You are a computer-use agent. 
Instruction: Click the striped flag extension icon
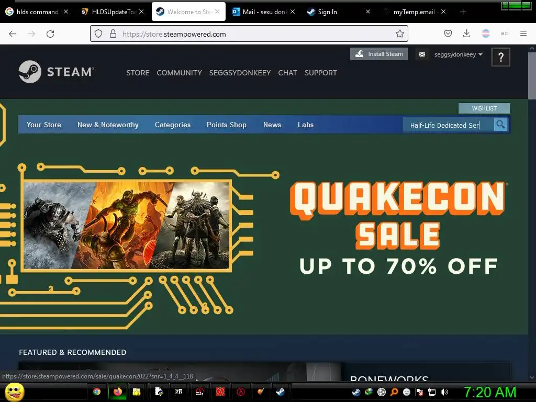(x=485, y=33)
